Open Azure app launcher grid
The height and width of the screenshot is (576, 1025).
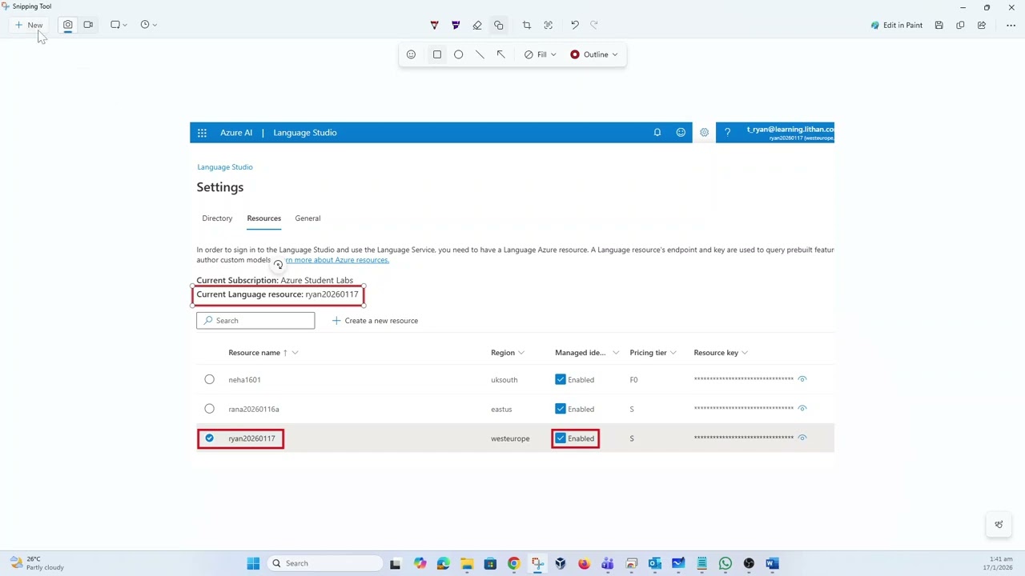(x=202, y=133)
